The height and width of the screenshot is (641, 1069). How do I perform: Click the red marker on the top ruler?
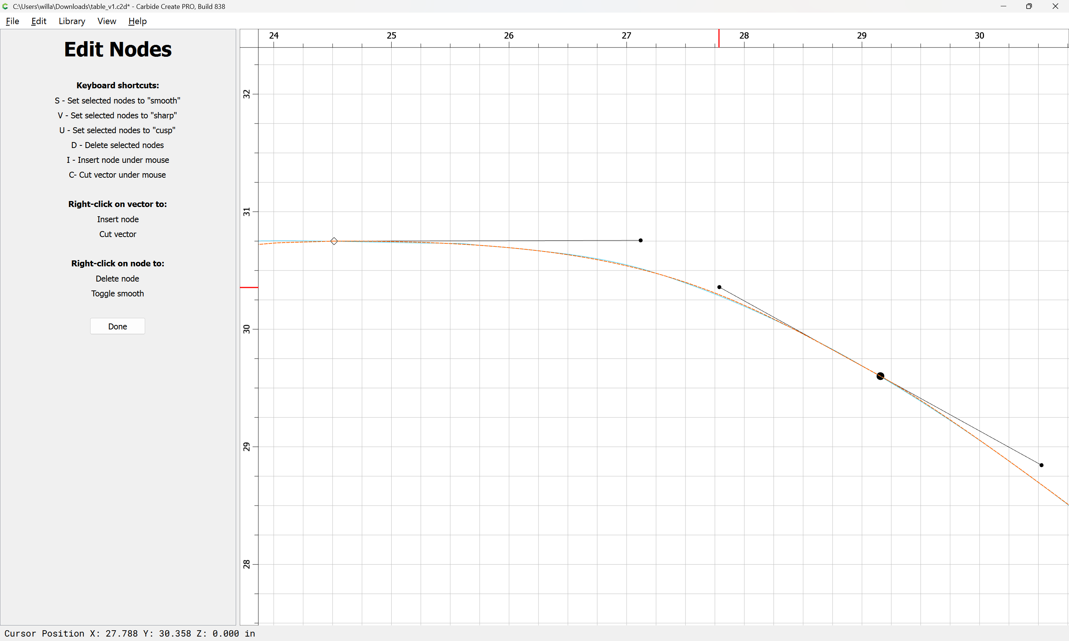(x=719, y=39)
